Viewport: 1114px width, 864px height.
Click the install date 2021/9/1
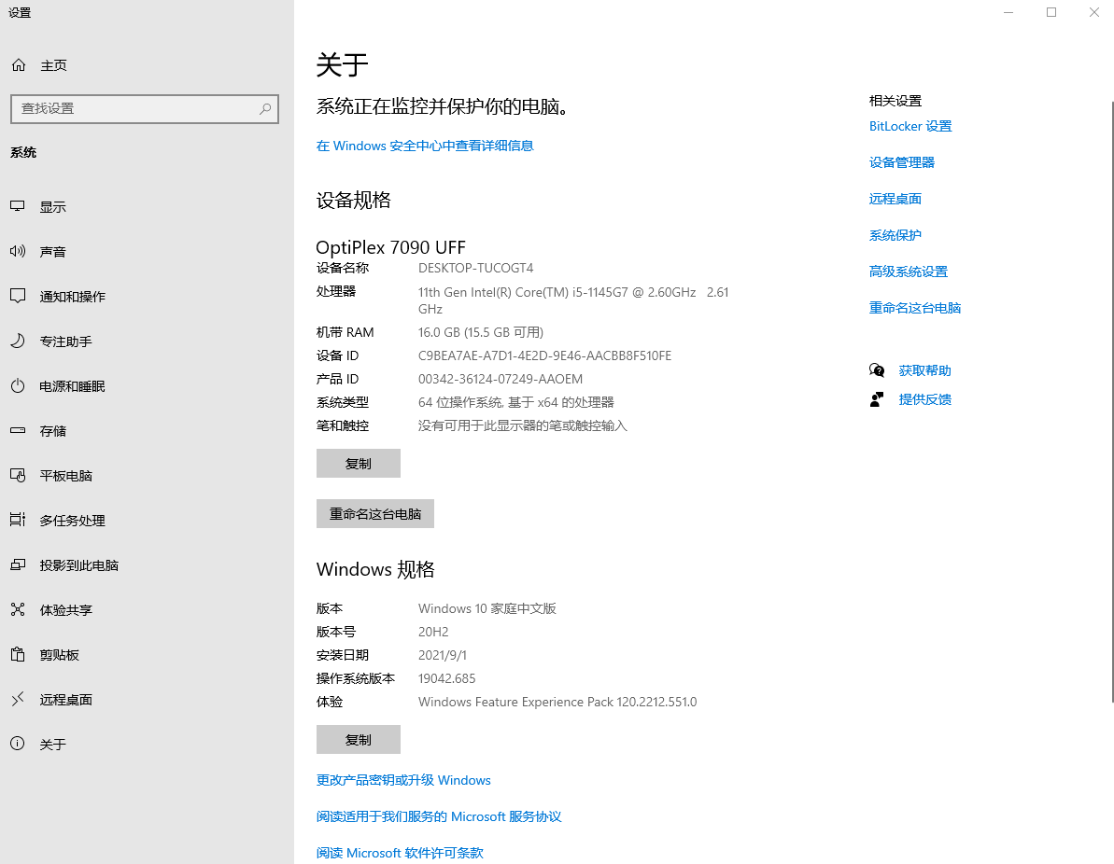(442, 655)
